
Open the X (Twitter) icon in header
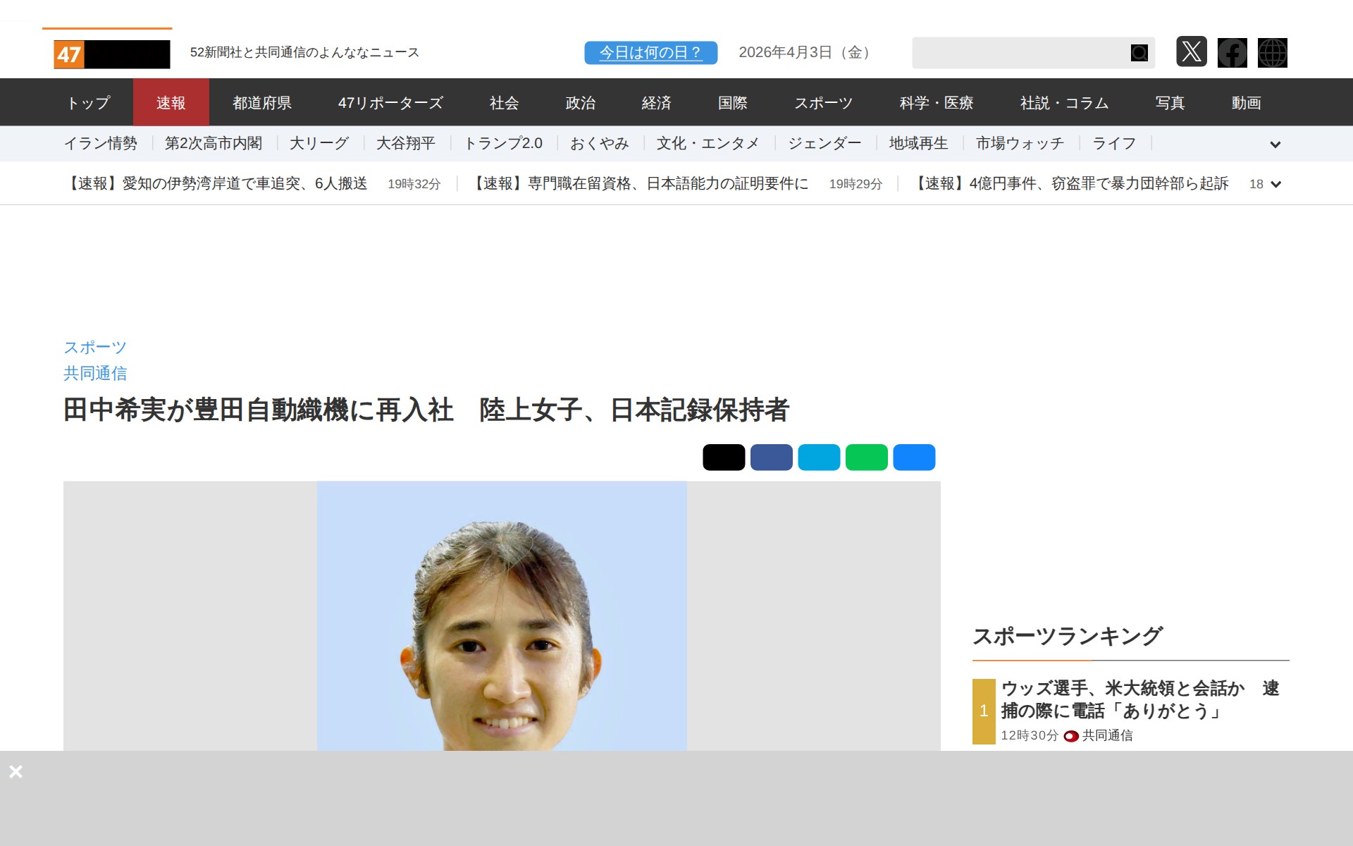tap(1191, 52)
